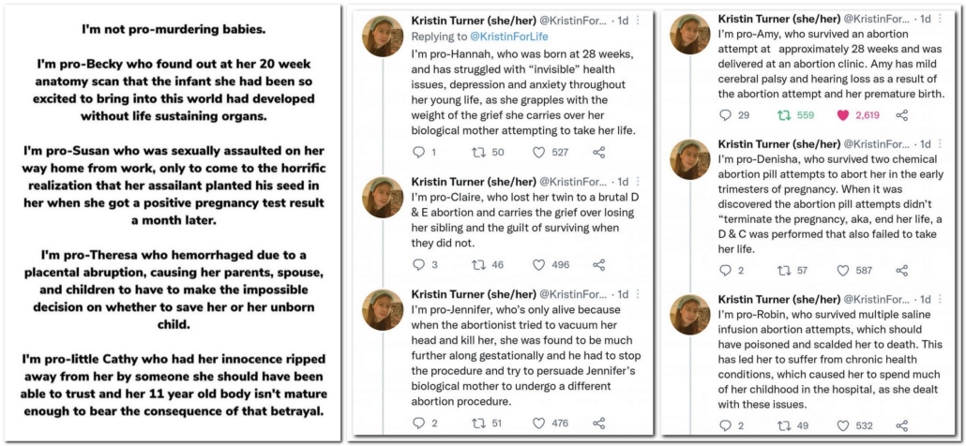The image size is (966, 446).
Task: Retweet the pro-Denisha tweet
Action: (783, 271)
